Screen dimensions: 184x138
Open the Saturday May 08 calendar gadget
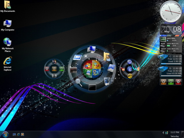171,29
